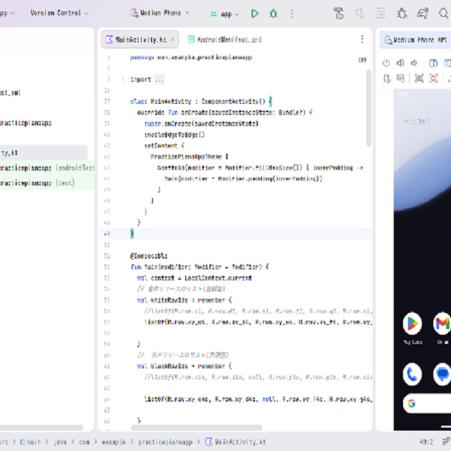Screen dimensions: 451x451
Task: Open Play Store on the emulator screen
Action: 412,323
